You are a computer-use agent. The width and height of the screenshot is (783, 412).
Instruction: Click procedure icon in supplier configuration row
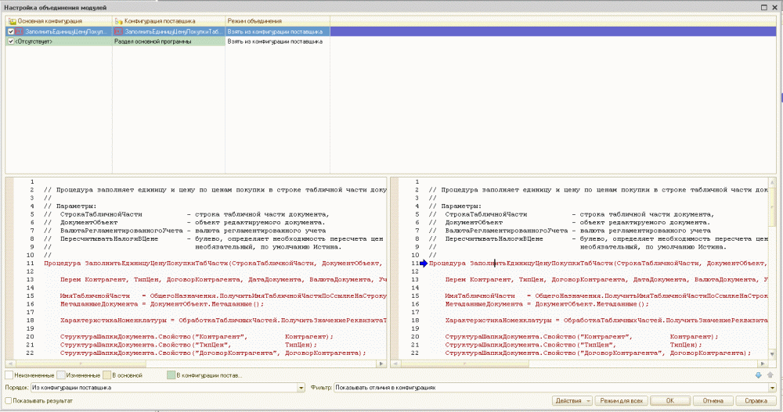pyautogui.click(x=119, y=31)
